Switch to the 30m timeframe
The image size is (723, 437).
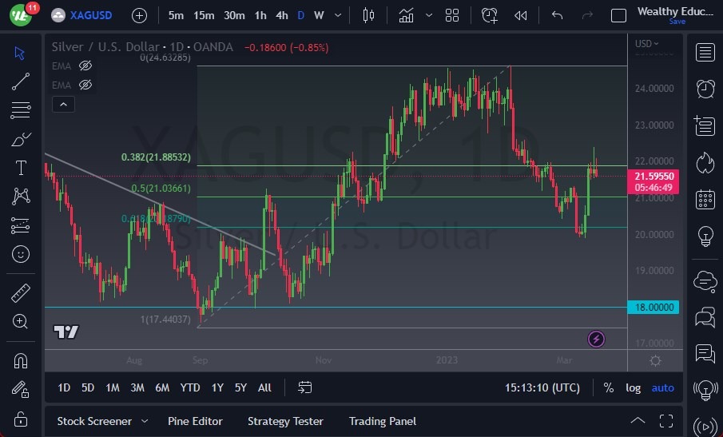(234, 16)
